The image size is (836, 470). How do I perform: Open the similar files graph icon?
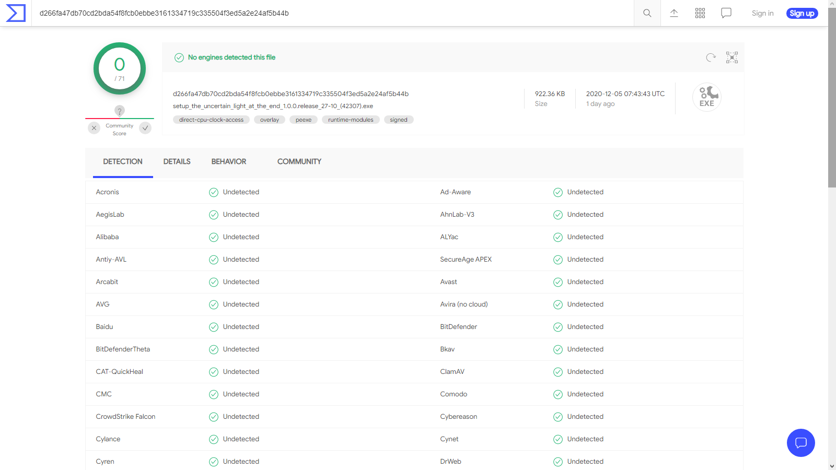click(x=731, y=57)
